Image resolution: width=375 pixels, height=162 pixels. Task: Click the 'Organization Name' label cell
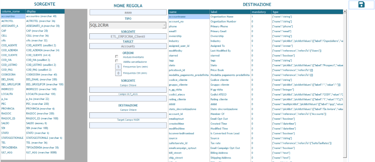pos(230,17)
